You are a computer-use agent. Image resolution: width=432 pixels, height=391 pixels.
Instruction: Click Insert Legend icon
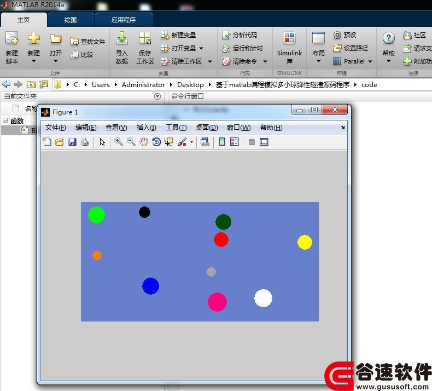coord(235,142)
